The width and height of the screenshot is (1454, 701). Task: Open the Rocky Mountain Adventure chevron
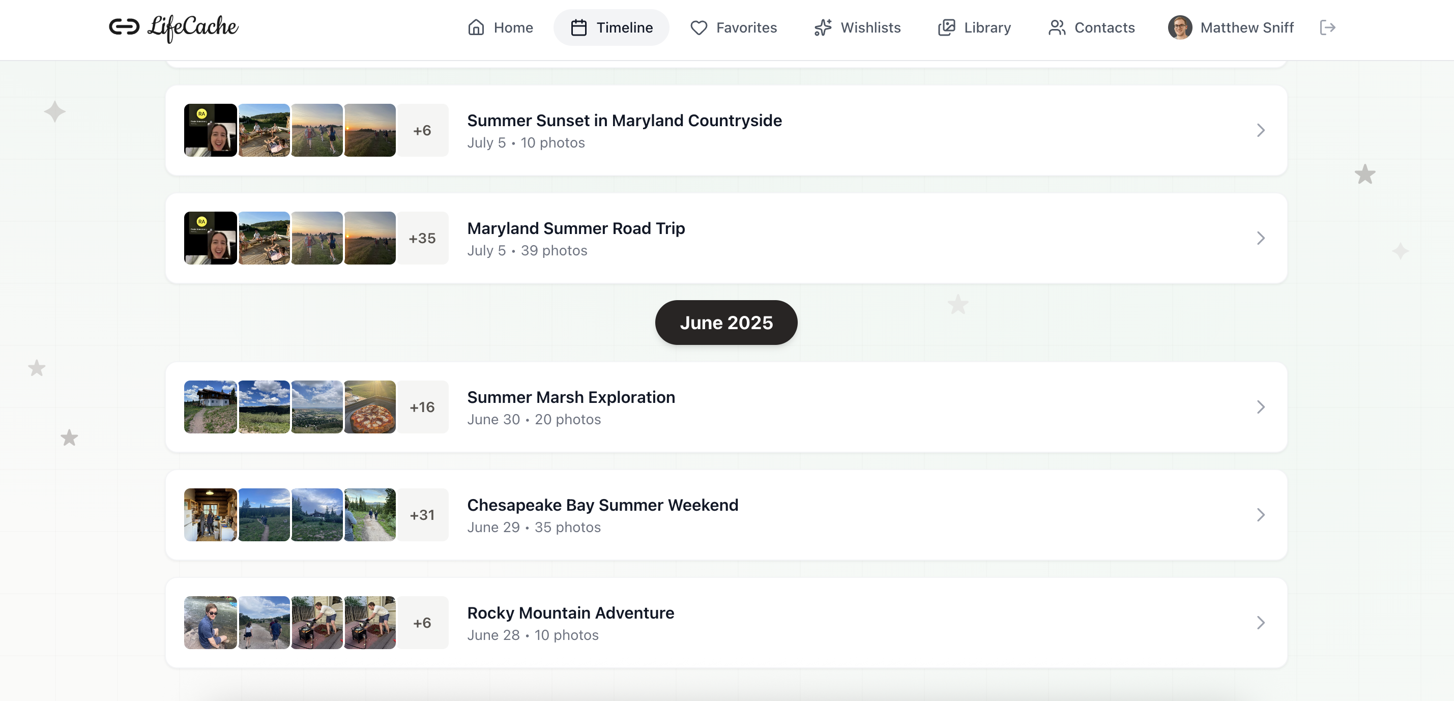[x=1261, y=623]
